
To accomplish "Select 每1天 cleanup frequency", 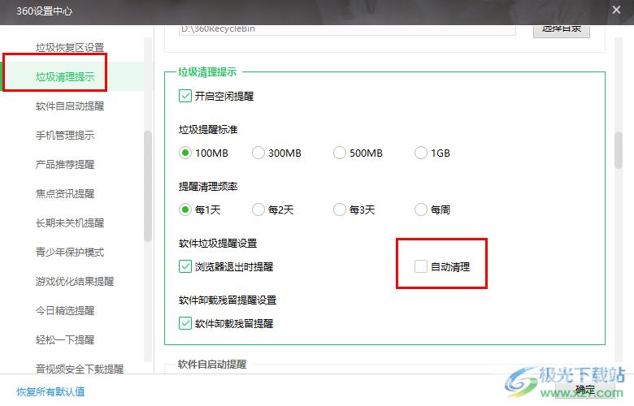I will coord(185,209).
